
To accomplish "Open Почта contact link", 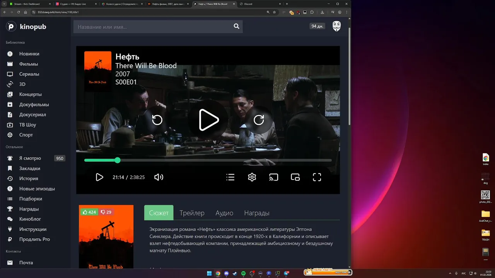I will 26,263.
